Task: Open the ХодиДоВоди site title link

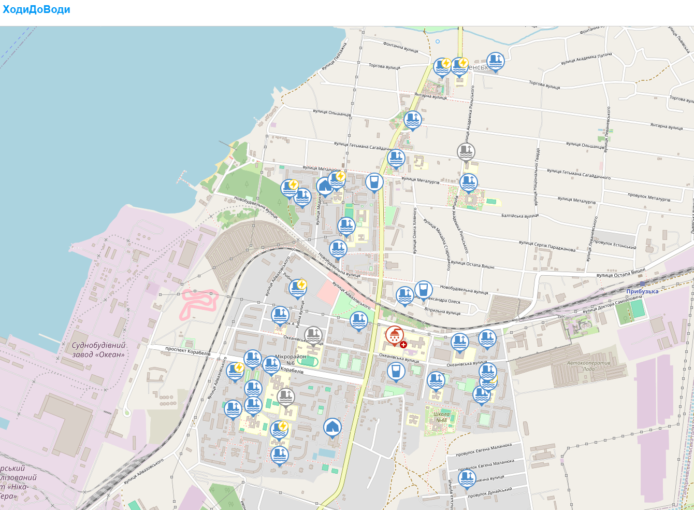Action: (36, 9)
